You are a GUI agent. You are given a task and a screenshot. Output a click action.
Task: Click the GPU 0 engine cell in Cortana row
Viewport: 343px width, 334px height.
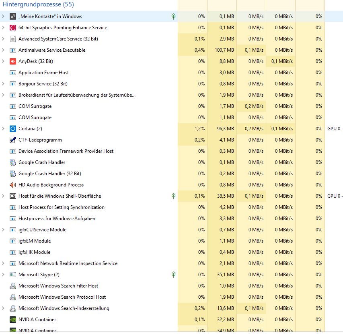click(x=335, y=129)
